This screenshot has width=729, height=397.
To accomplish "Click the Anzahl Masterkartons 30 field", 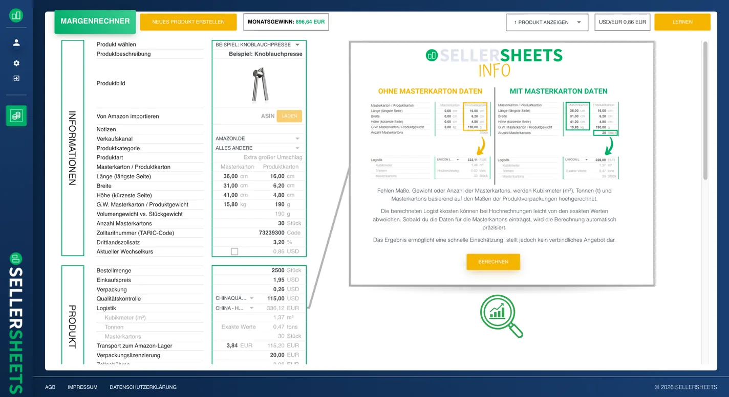I will [x=281, y=223].
